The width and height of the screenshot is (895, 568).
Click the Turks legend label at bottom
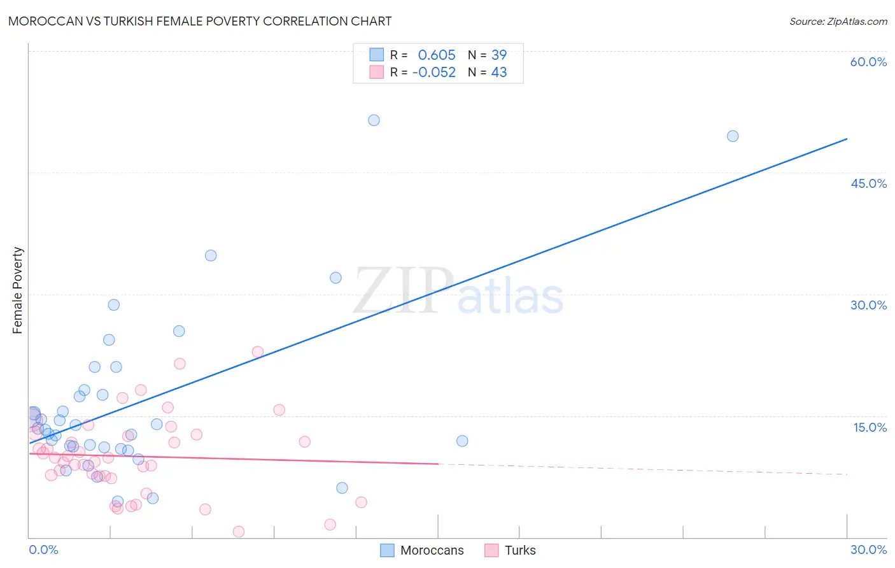(520, 550)
